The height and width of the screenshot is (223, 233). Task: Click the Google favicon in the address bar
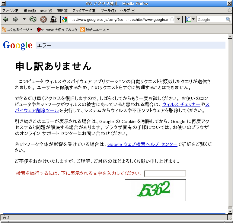[64, 19]
